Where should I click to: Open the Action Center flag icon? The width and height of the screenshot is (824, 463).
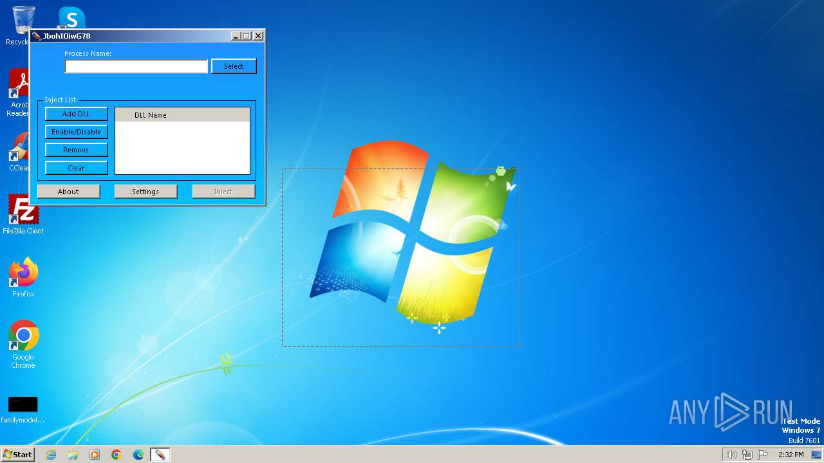pos(763,455)
